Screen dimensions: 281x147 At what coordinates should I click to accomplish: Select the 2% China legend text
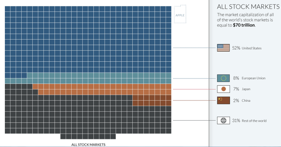point(242,101)
